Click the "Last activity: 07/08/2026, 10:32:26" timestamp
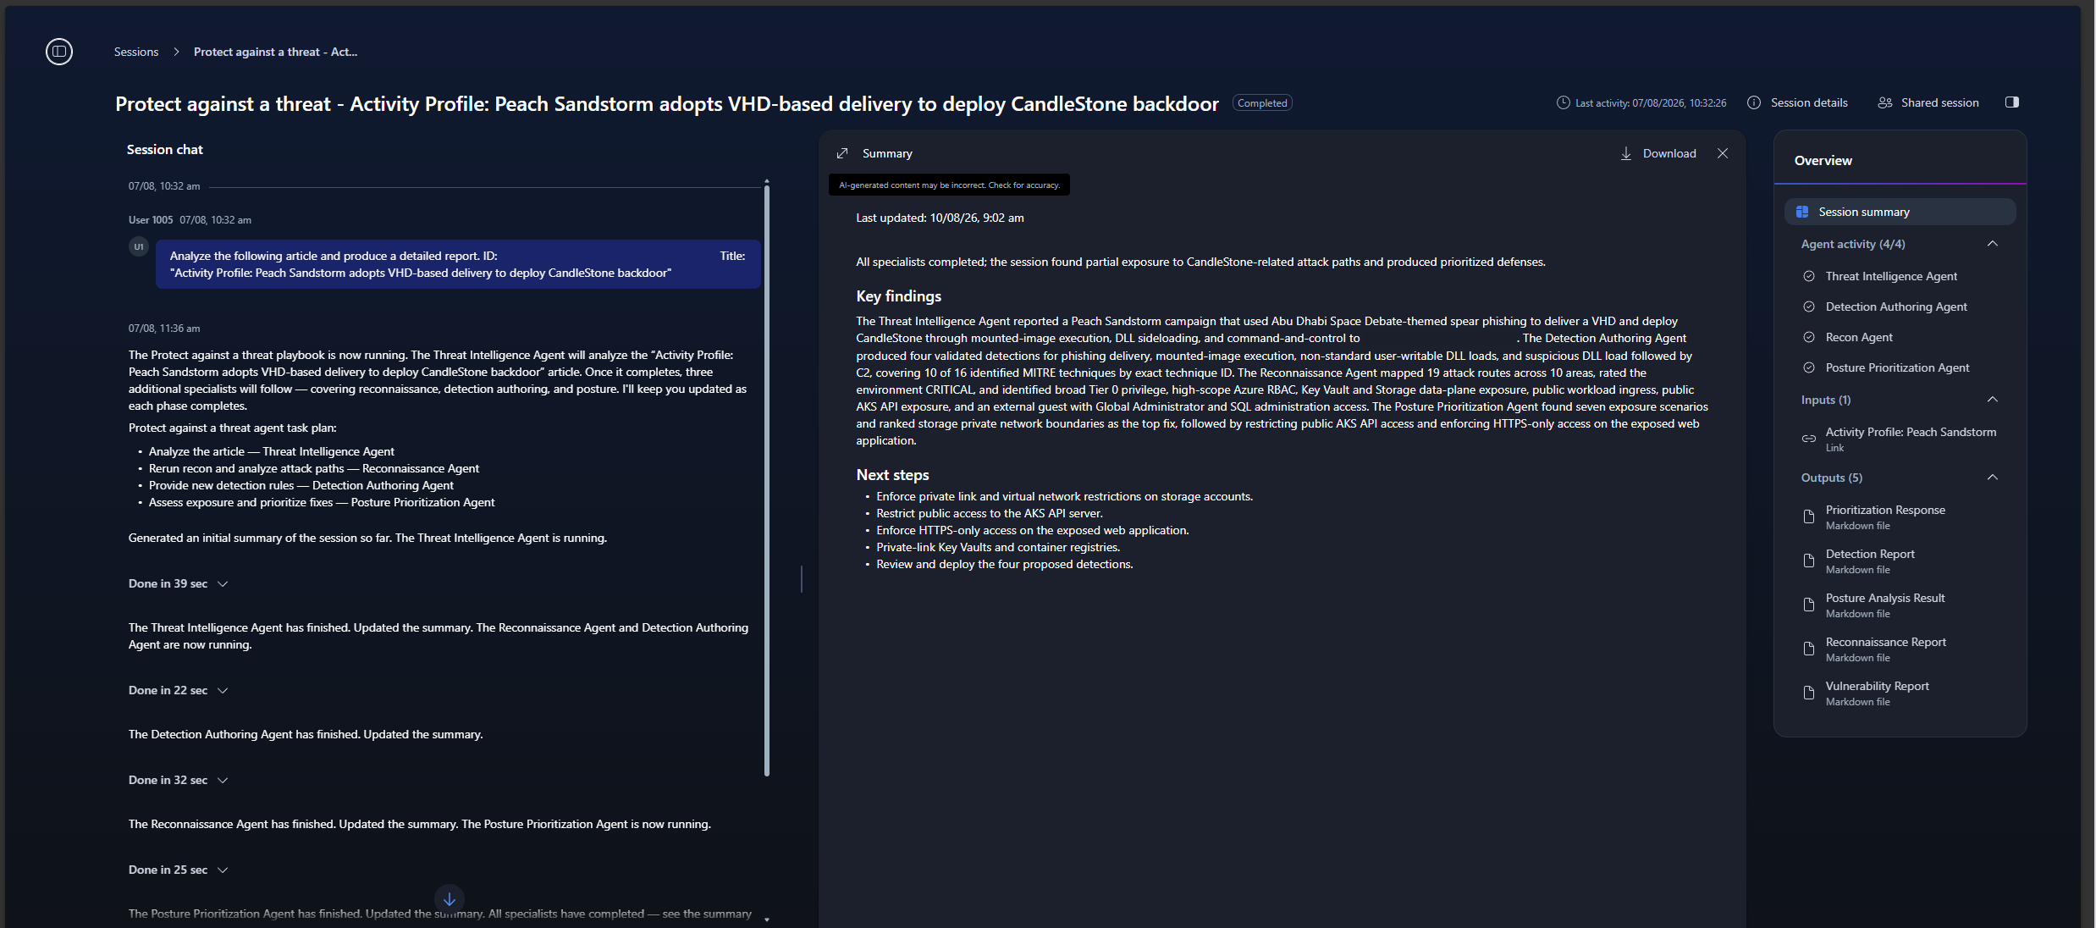 pos(1651,103)
